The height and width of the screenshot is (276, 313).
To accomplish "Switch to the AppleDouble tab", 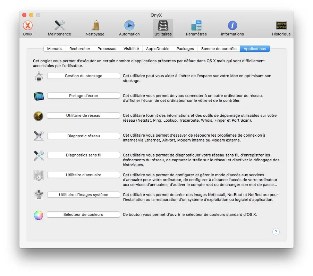I will [x=158, y=49].
